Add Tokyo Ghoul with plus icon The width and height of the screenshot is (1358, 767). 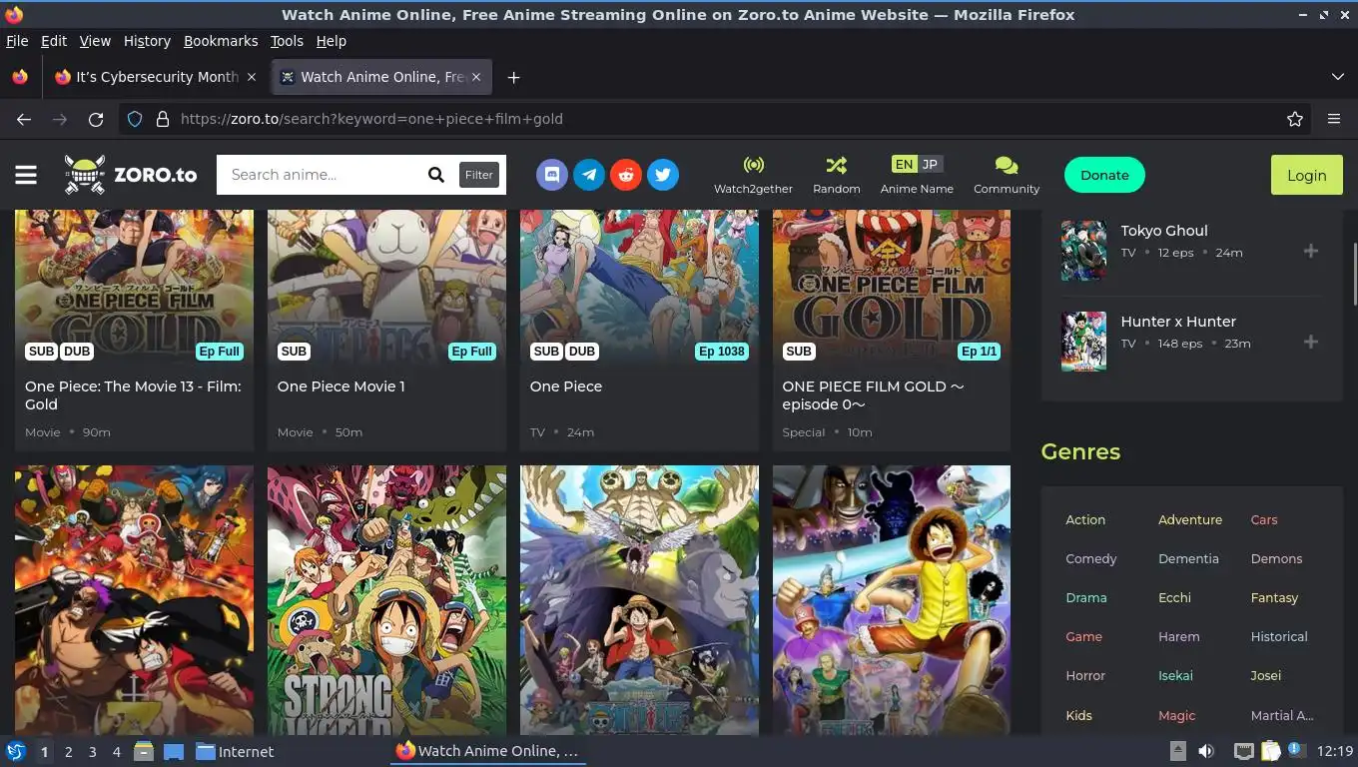(x=1311, y=251)
